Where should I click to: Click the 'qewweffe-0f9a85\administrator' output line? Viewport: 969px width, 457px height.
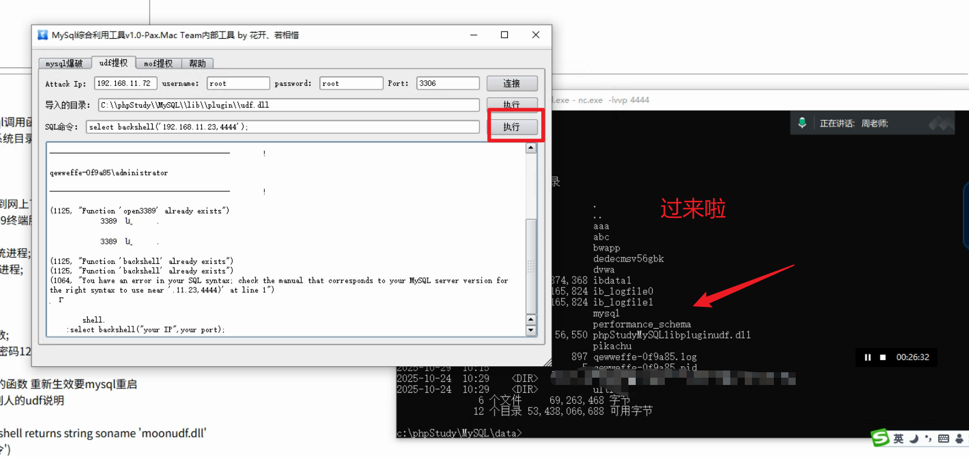pos(109,173)
